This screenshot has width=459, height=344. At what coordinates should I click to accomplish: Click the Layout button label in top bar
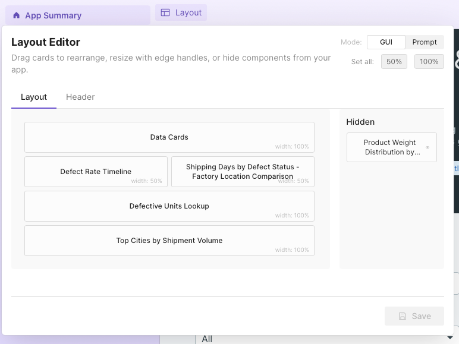pos(188,12)
